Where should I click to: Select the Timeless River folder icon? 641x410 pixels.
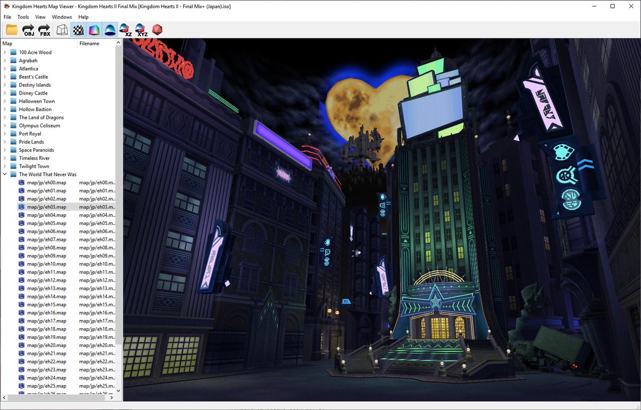[13, 158]
